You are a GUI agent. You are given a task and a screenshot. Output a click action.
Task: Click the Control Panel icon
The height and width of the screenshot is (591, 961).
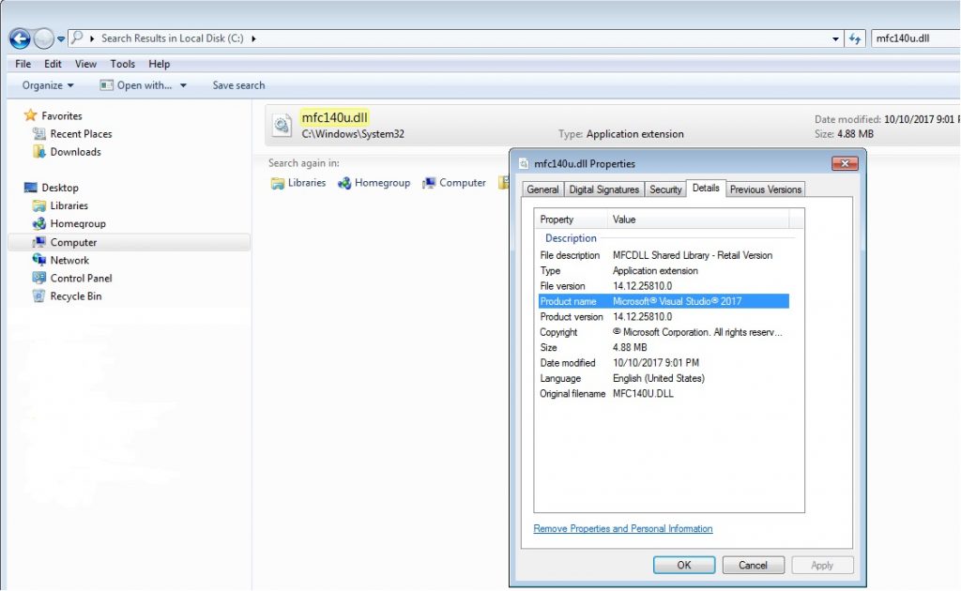[39, 278]
